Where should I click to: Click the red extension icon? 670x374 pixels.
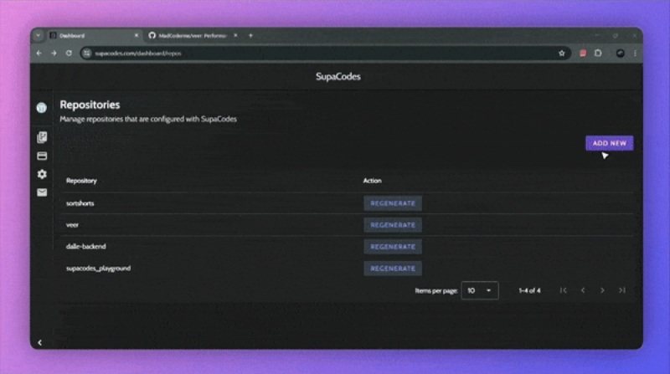pyautogui.click(x=583, y=54)
